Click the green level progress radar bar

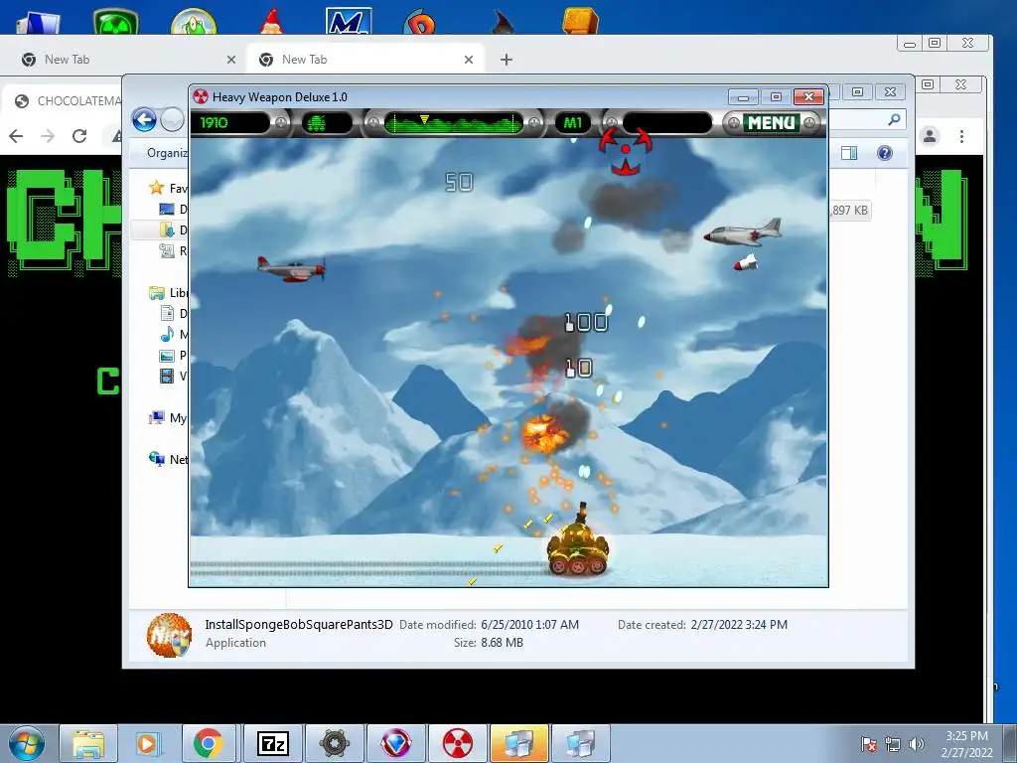point(453,122)
